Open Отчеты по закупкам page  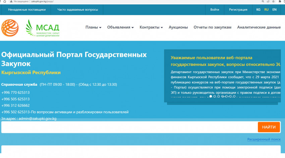click(x=212, y=28)
